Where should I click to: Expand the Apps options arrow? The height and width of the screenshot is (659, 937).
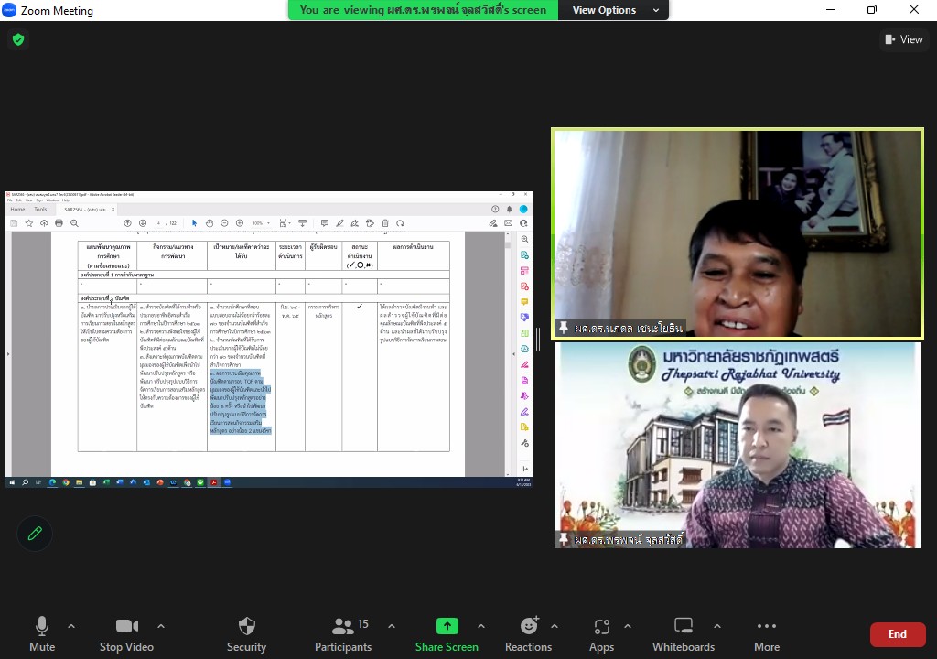click(628, 626)
